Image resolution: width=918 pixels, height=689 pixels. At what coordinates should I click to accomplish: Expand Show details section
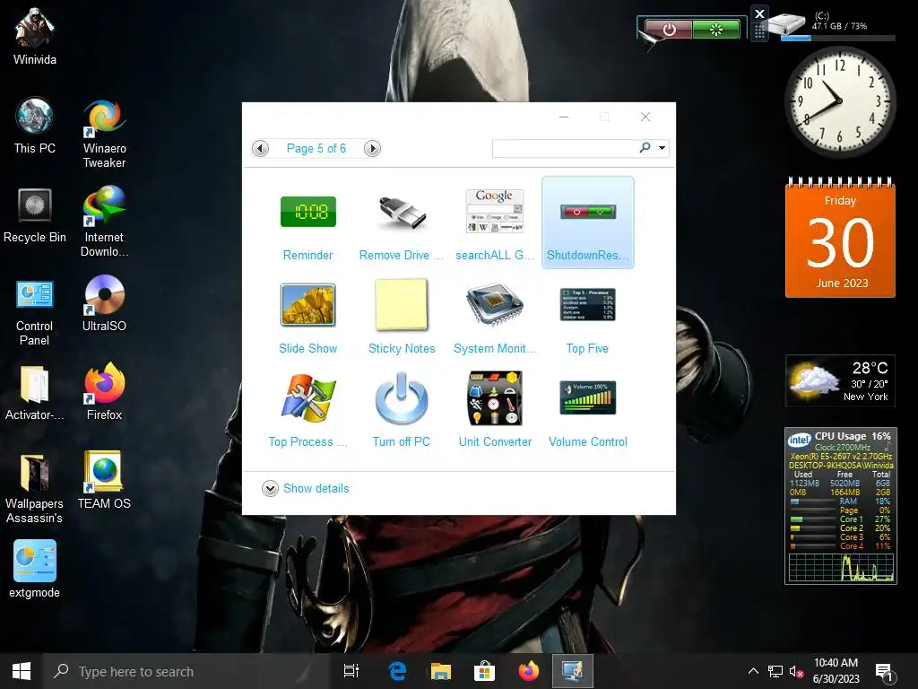(x=270, y=489)
